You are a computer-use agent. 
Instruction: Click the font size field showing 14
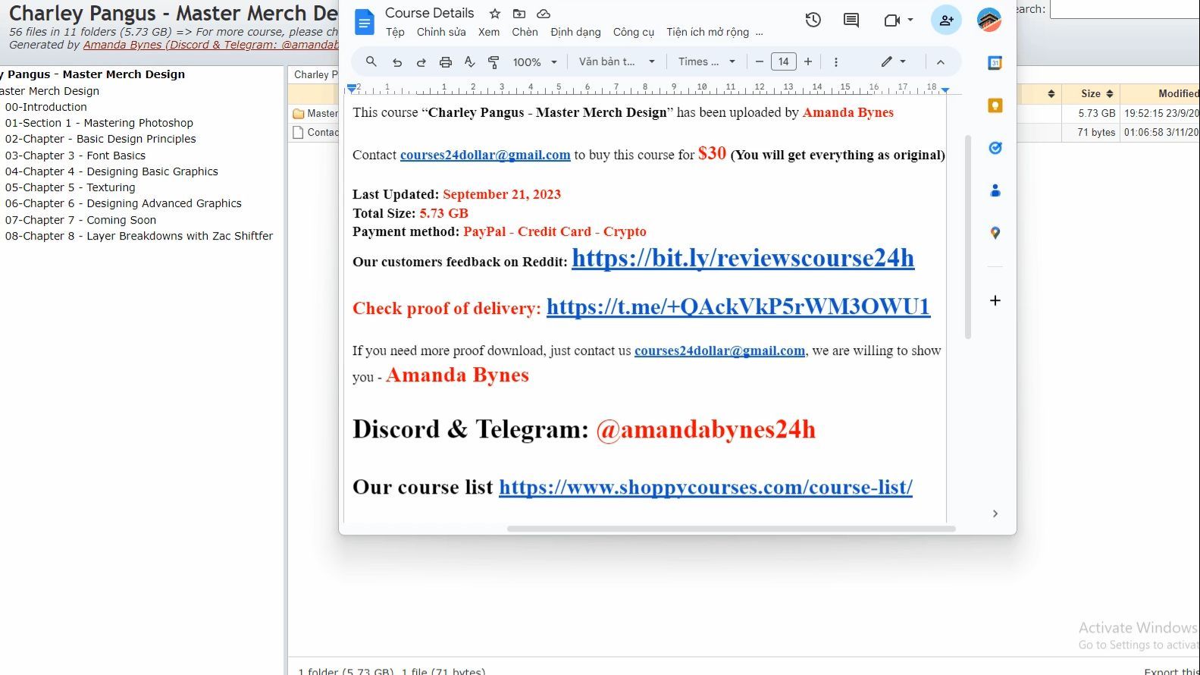click(x=784, y=61)
